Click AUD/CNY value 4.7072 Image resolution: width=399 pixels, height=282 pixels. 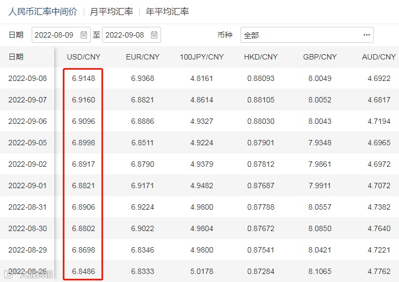(379, 185)
